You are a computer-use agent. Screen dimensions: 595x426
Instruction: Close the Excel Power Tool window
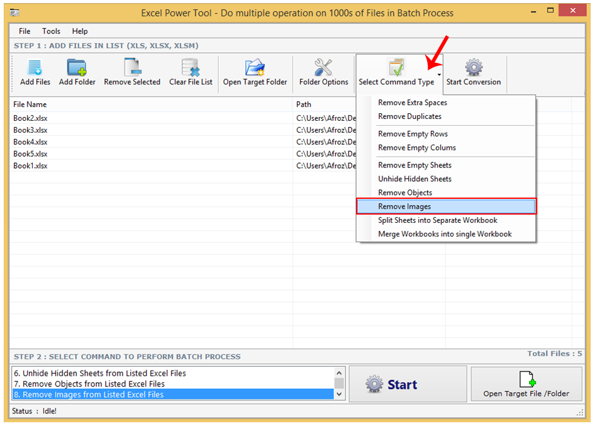[x=573, y=11]
